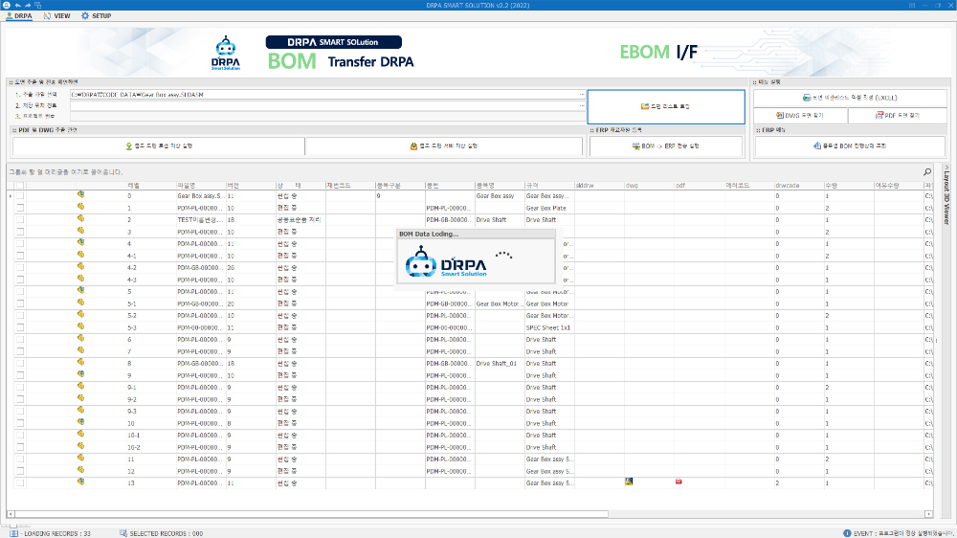The image size is (957, 538).
Task: Click the assembly icon in level 4 row
Action: (x=80, y=242)
